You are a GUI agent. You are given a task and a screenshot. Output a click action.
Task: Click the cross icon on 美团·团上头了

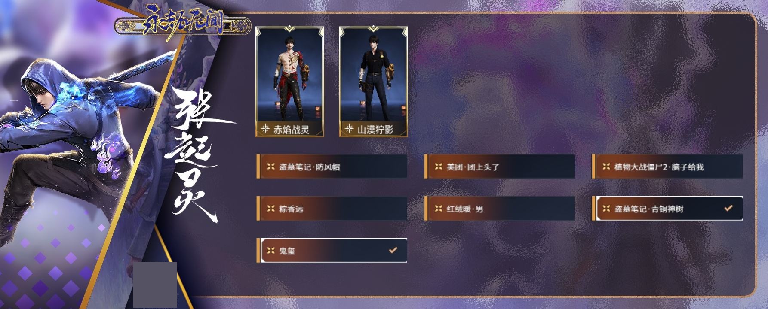(439, 167)
